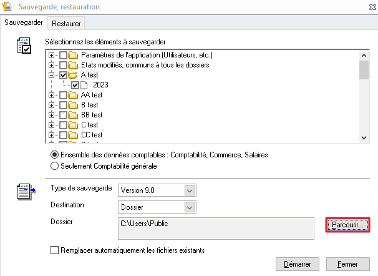Select Seulement Comptabilité générale option
The height and width of the screenshot is (276, 378).
click(x=55, y=165)
